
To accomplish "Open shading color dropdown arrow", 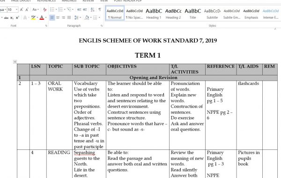I will 91,18.
